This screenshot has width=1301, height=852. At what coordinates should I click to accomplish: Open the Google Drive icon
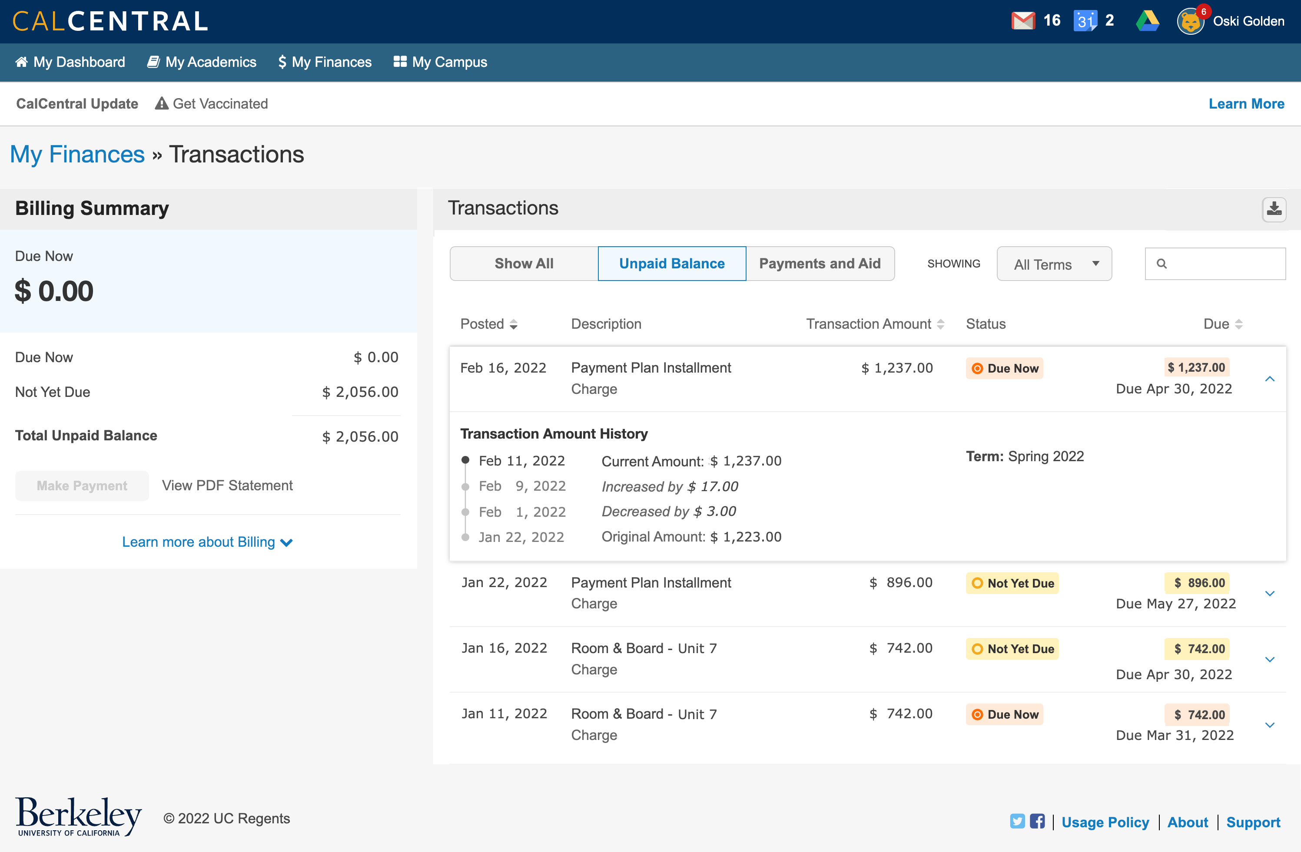[1148, 21]
